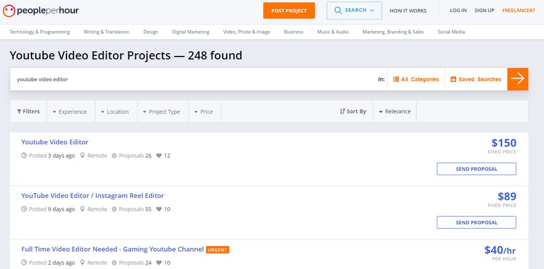Image resolution: width=544 pixels, height=269 pixels.
Task: Open the Price filter dropdown
Action: click(205, 112)
